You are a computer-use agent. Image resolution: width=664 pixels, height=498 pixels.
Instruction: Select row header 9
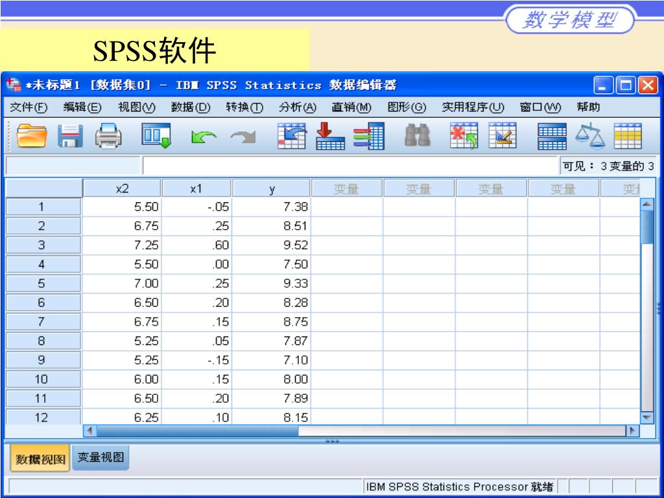(x=43, y=360)
